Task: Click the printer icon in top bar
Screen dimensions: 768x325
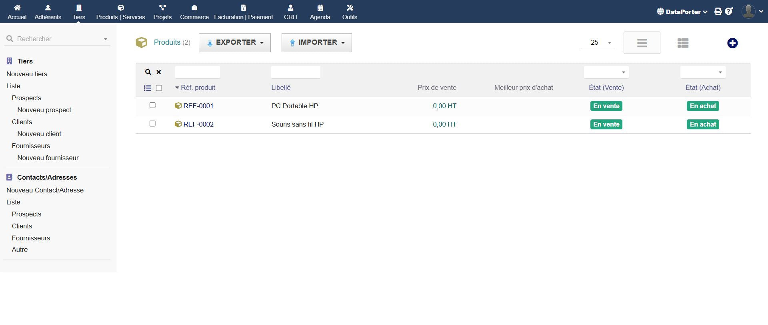Action: coord(718,12)
